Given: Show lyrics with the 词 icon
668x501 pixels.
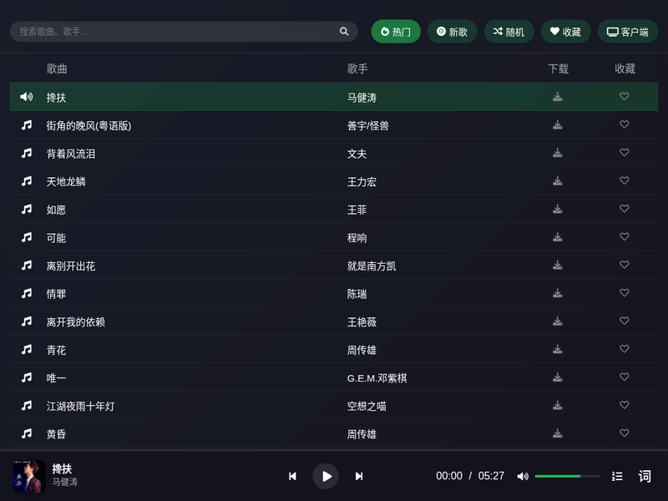Looking at the screenshot, I should [645, 476].
